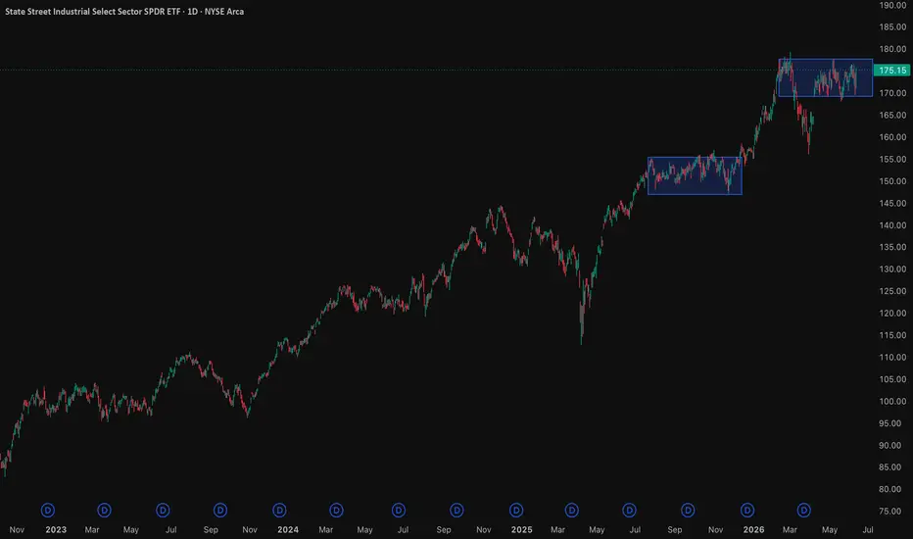Click the 190.00 price axis label
Screen dimensions: 913x539
[892, 5]
